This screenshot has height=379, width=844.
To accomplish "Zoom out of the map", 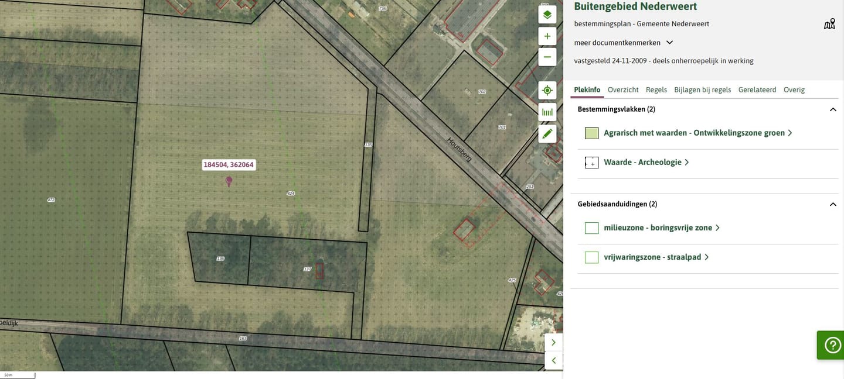I will coord(547,57).
